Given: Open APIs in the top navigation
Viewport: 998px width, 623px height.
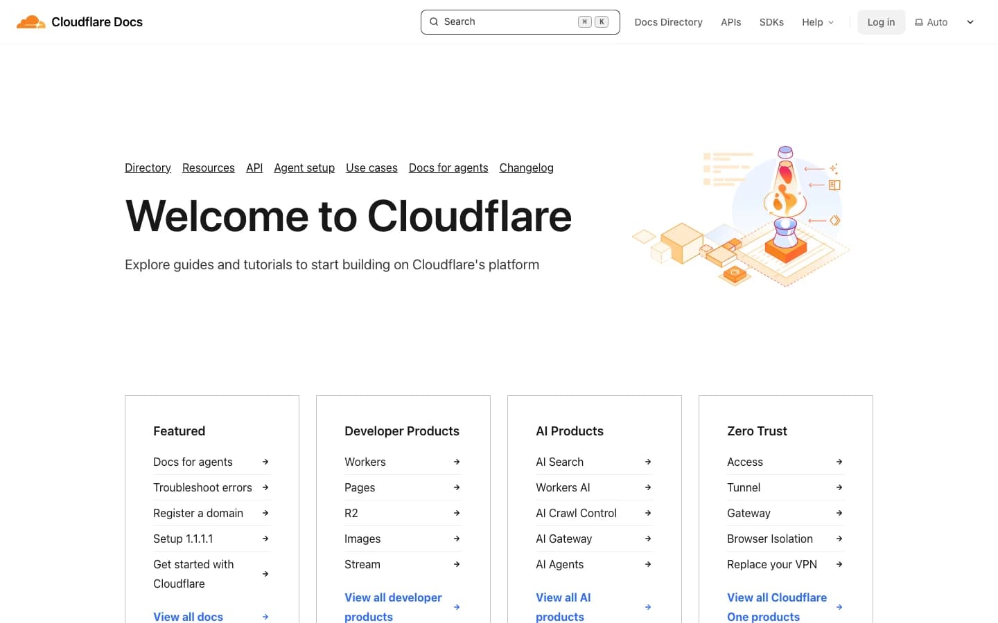Looking at the screenshot, I should point(730,22).
